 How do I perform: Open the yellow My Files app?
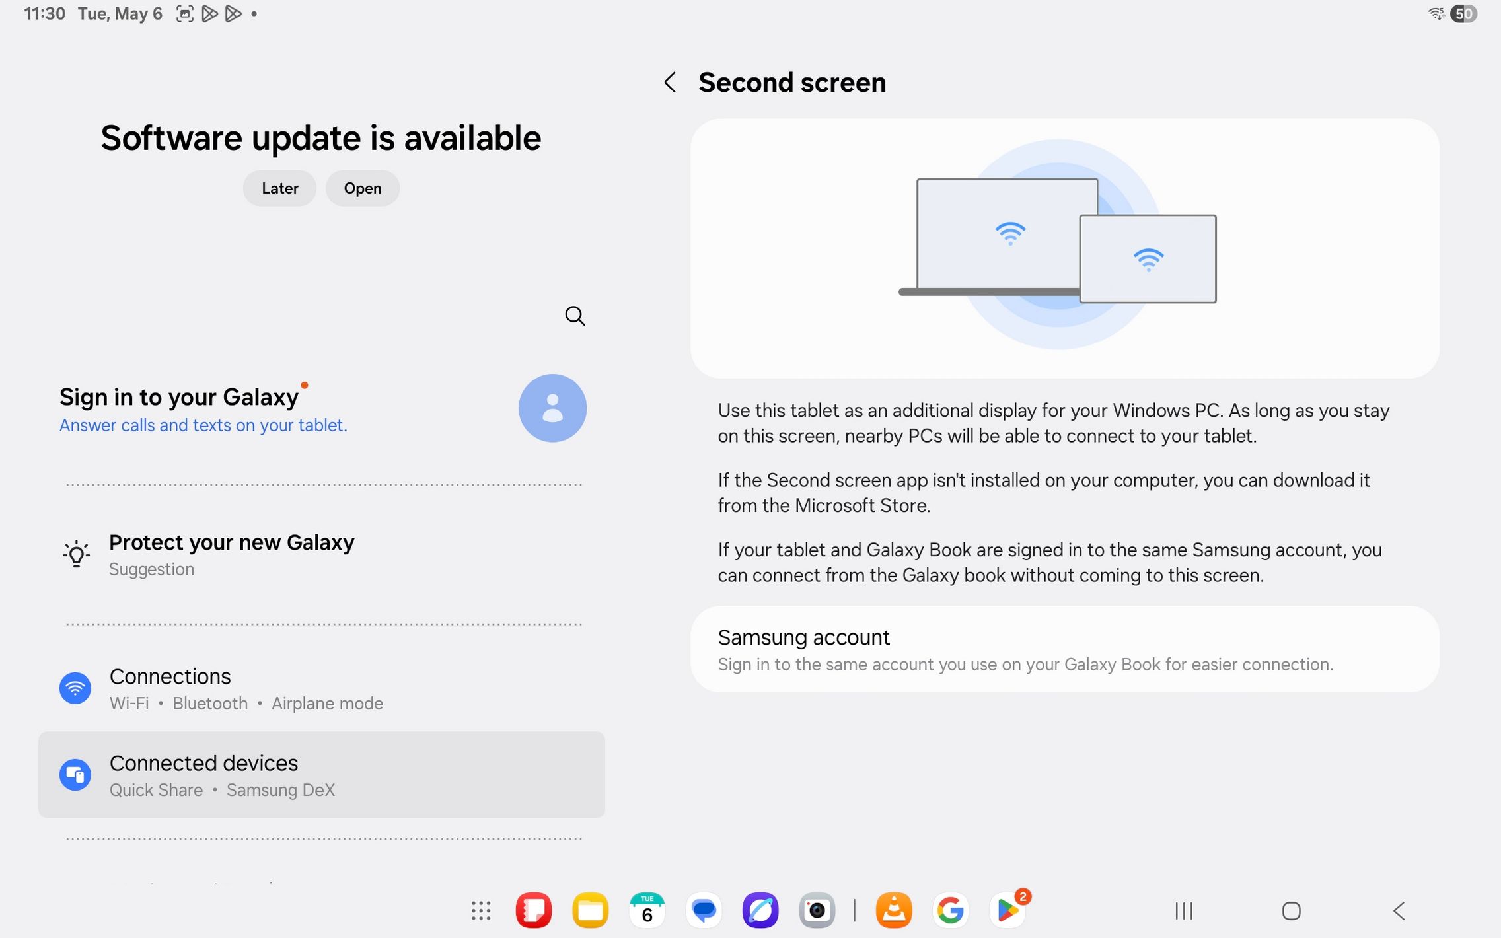[591, 910]
